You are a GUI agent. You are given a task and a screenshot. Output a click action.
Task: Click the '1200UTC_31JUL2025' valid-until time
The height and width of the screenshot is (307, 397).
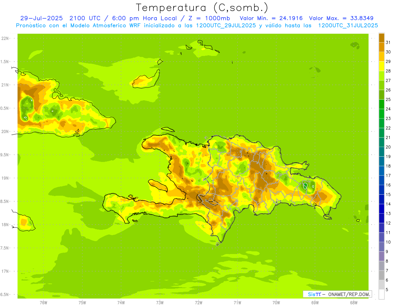[x=348, y=26]
